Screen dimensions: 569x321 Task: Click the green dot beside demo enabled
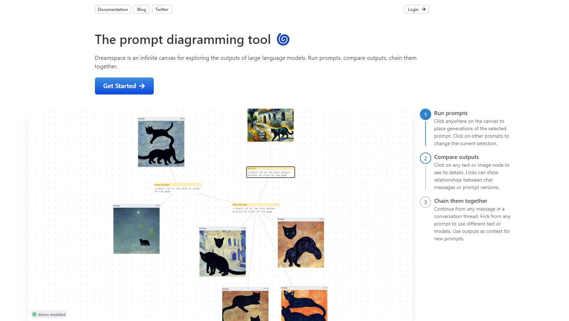coord(34,314)
